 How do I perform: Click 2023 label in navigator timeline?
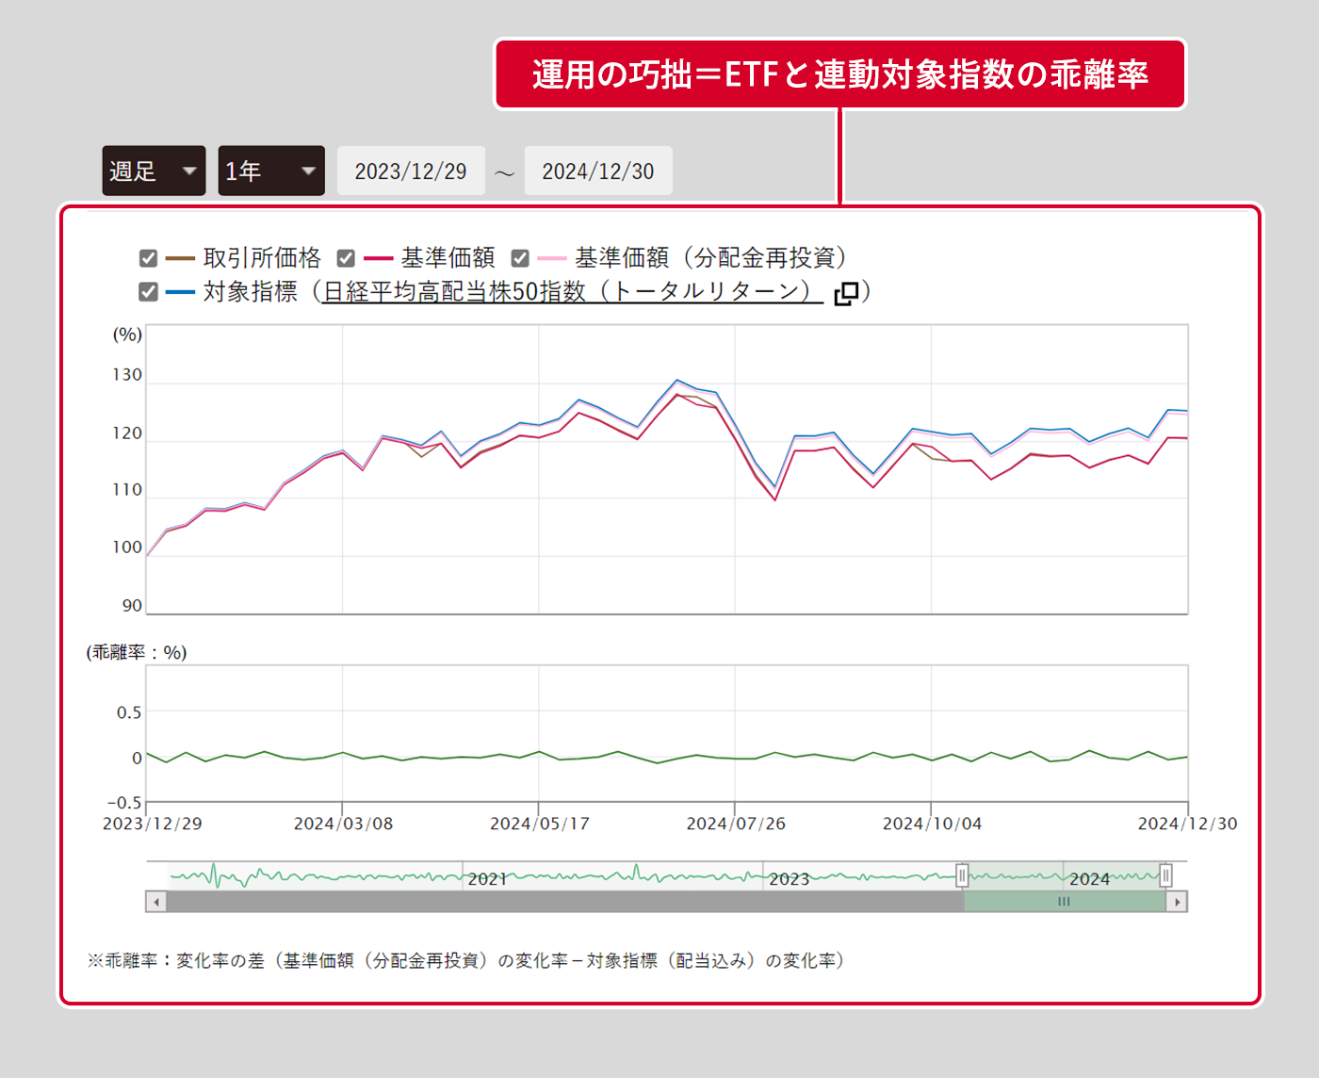[x=789, y=878]
